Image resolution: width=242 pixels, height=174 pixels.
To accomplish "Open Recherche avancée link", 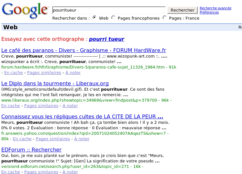I will [215, 8].
